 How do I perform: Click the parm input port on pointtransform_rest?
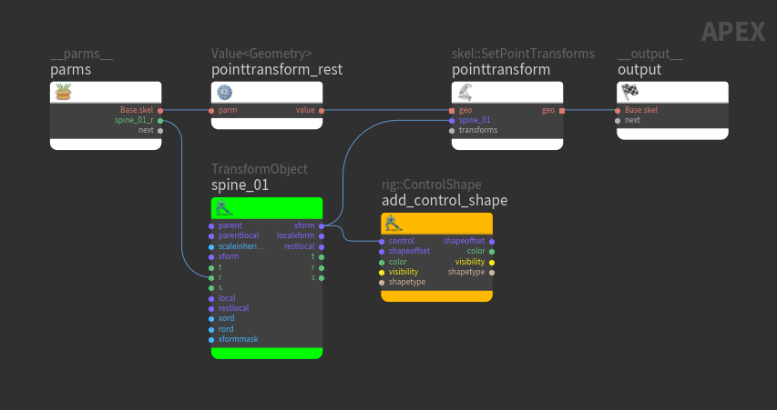pyautogui.click(x=211, y=110)
